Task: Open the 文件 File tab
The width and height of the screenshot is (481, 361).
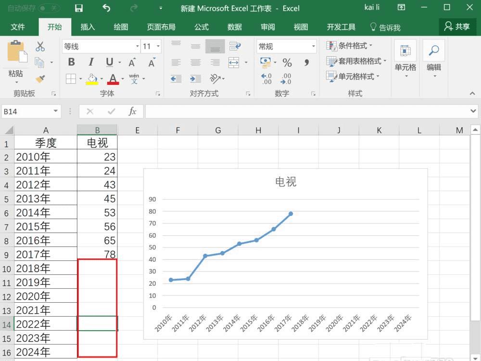Action: 18,27
